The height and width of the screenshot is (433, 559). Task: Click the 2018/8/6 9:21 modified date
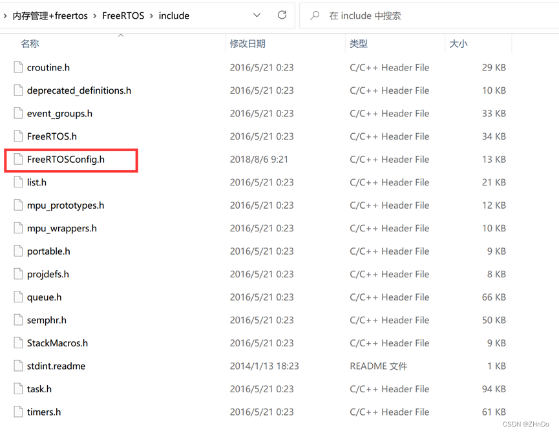(x=259, y=159)
